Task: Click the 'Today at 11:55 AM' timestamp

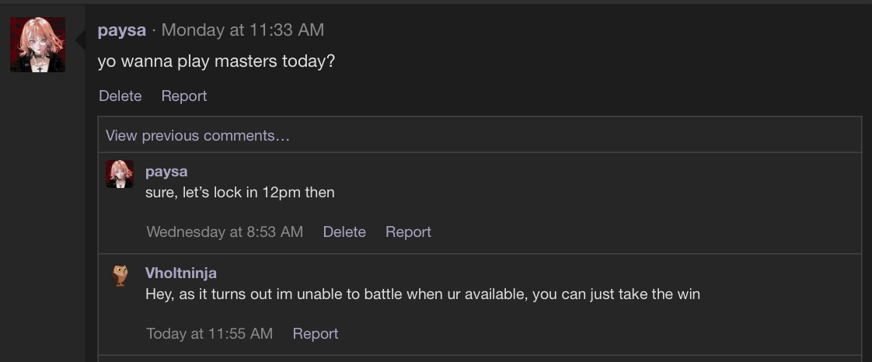Action: [x=210, y=334]
